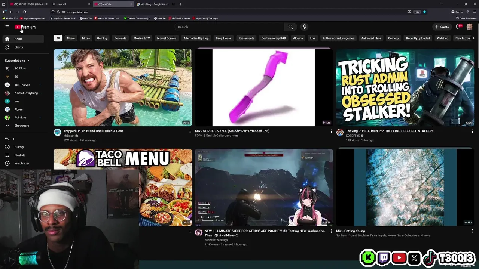Image resolution: width=479 pixels, height=269 pixels.
Task: Open options menu for Tricking RUST ADMIN video
Action: [472, 131]
